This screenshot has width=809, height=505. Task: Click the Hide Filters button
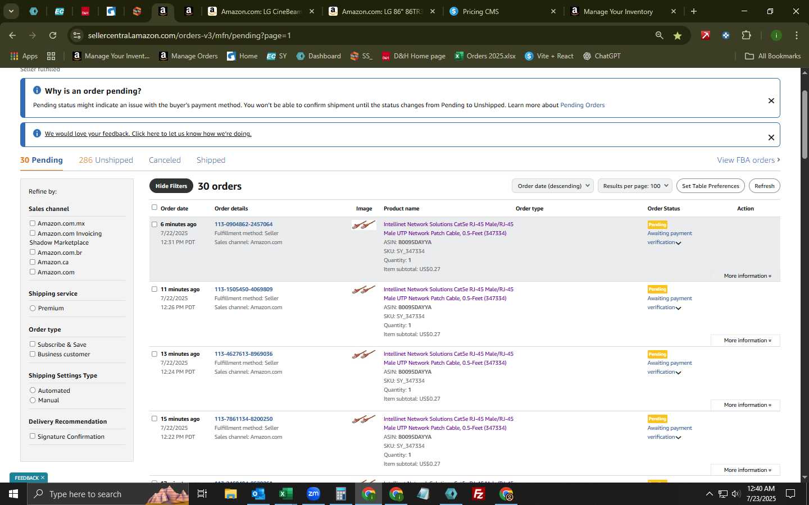click(171, 186)
